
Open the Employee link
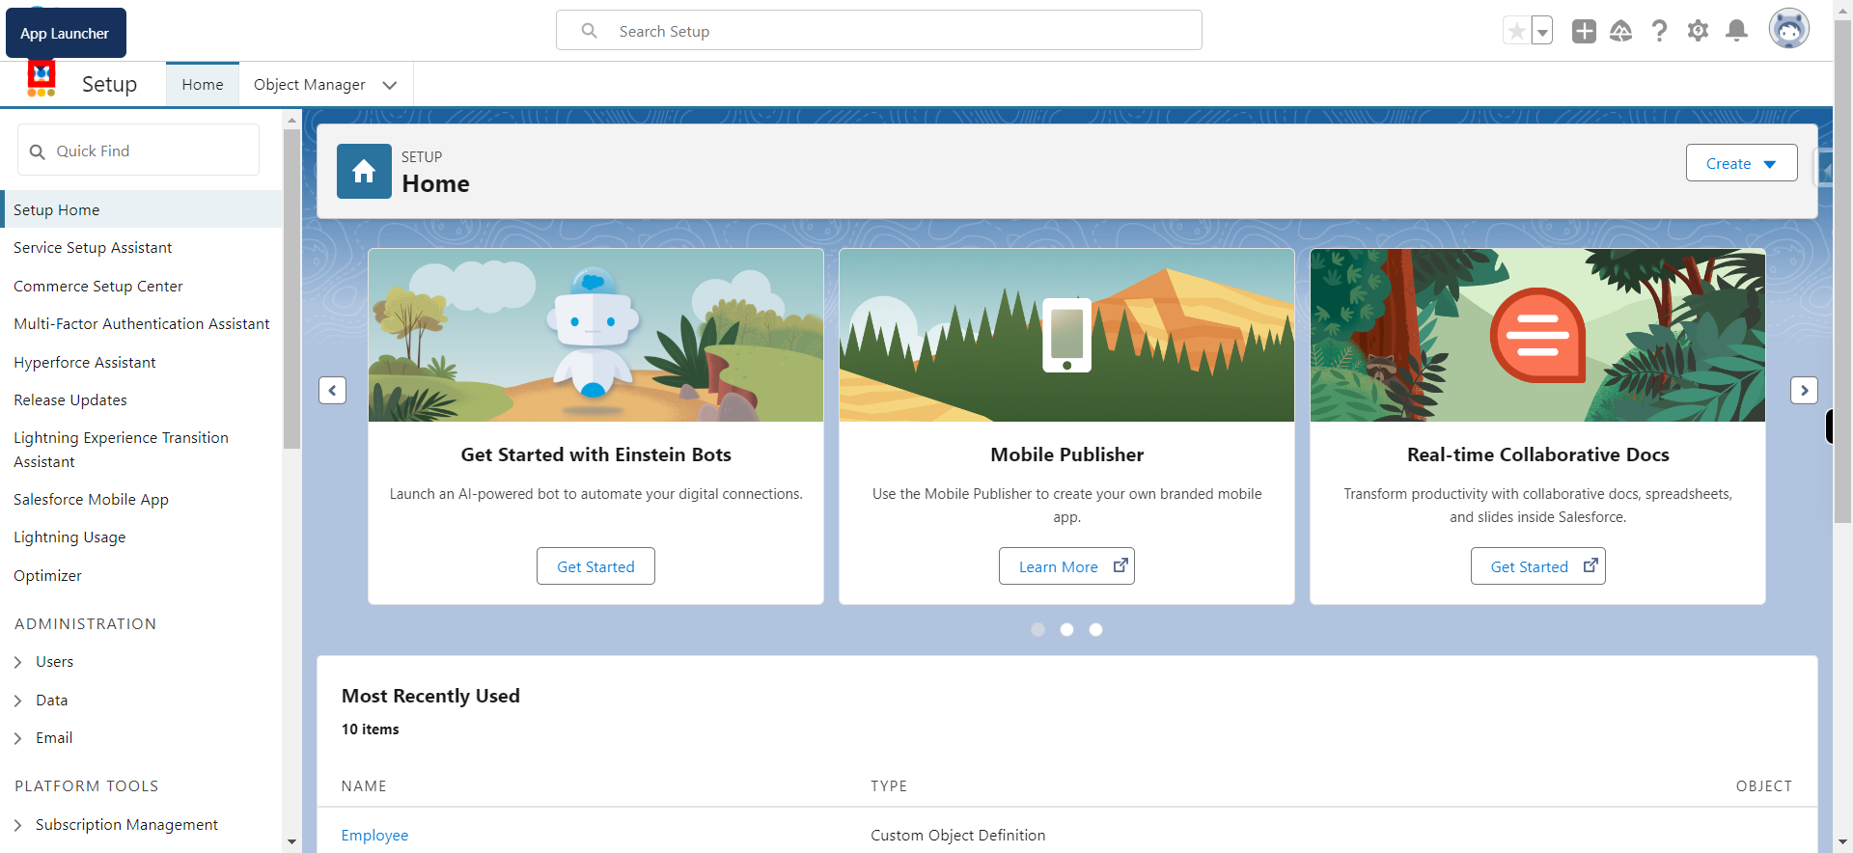[x=374, y=836]
